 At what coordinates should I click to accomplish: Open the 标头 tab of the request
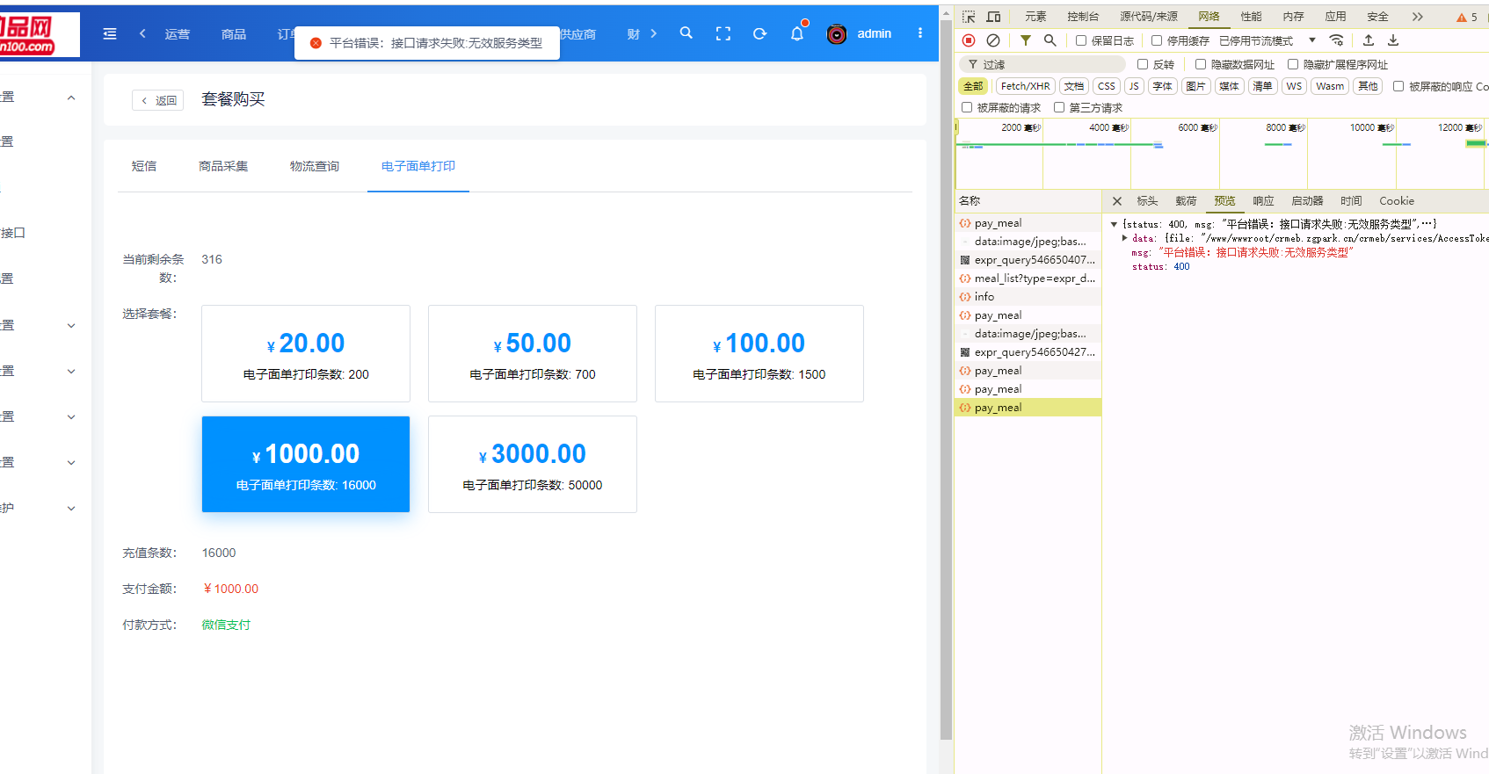pyautogui.click(x=1147, y=201)
